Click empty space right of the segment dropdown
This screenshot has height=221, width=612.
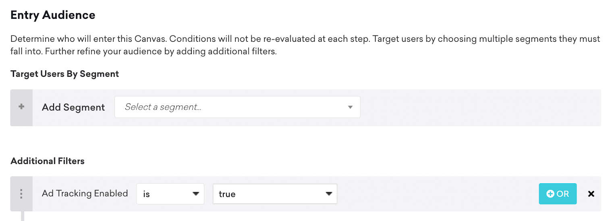pos(479,107)
